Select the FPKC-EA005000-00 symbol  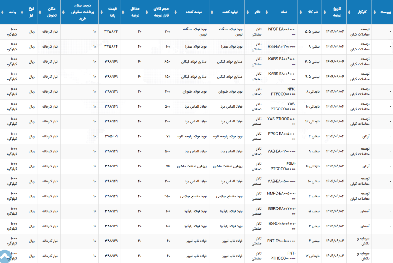(x=282, y=136)
